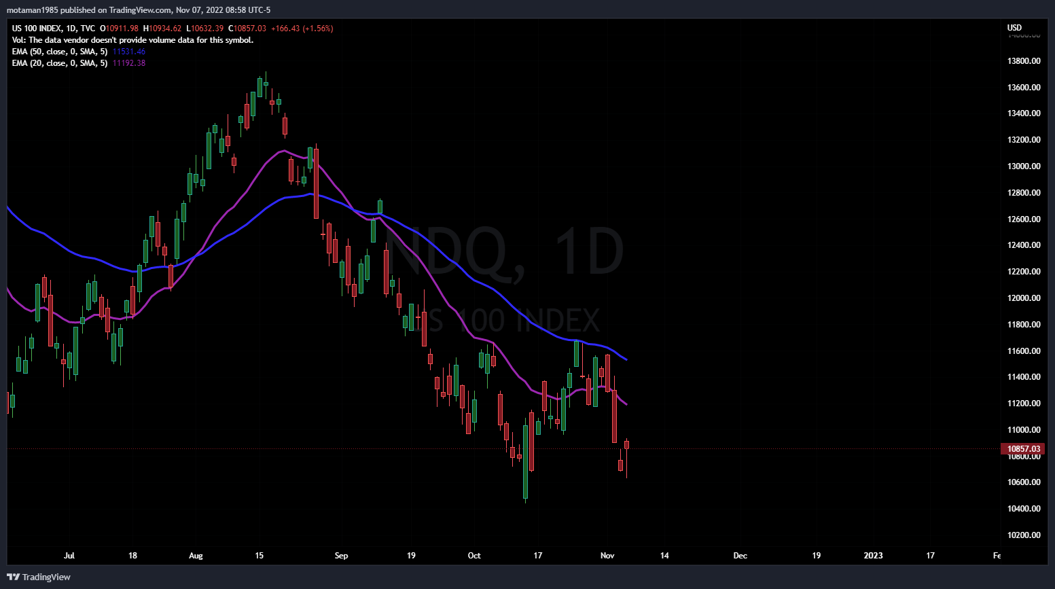The image size is (1055, 589).
Task: Click the 13800.00 price axis label
Action: 1024,60
